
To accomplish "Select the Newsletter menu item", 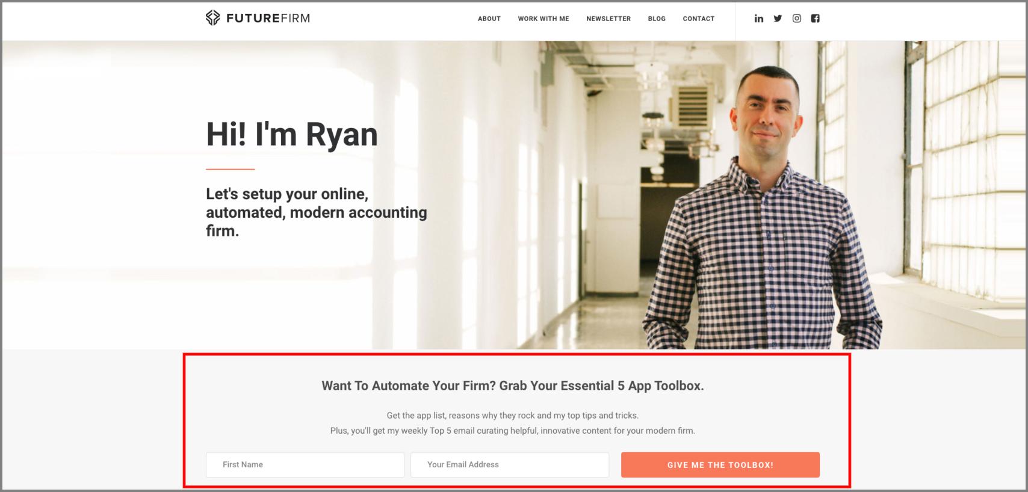I will tap(608, 19).
